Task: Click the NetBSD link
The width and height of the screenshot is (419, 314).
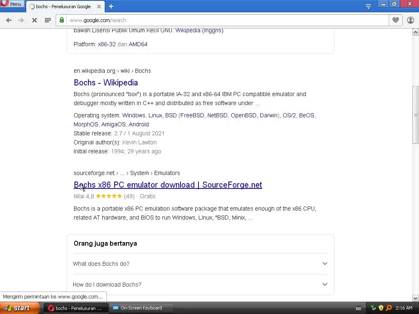Action: pyautogui.click(x=217, y=115)
